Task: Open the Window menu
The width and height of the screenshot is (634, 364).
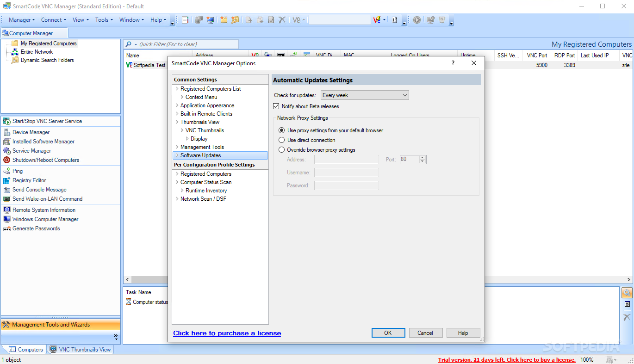Action: coord(132,20)
